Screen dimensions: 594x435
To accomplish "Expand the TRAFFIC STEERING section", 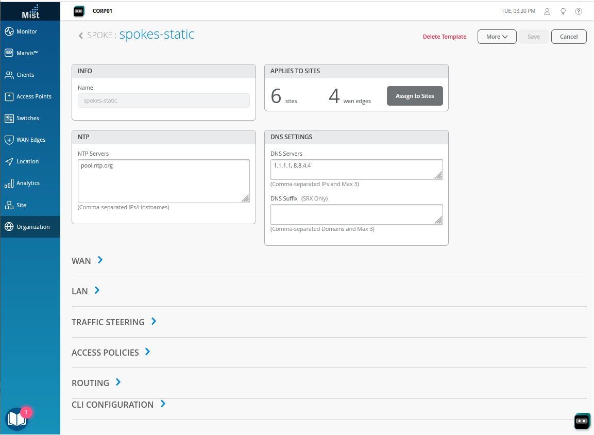I will pyautogui.click(x=154, y=321).
